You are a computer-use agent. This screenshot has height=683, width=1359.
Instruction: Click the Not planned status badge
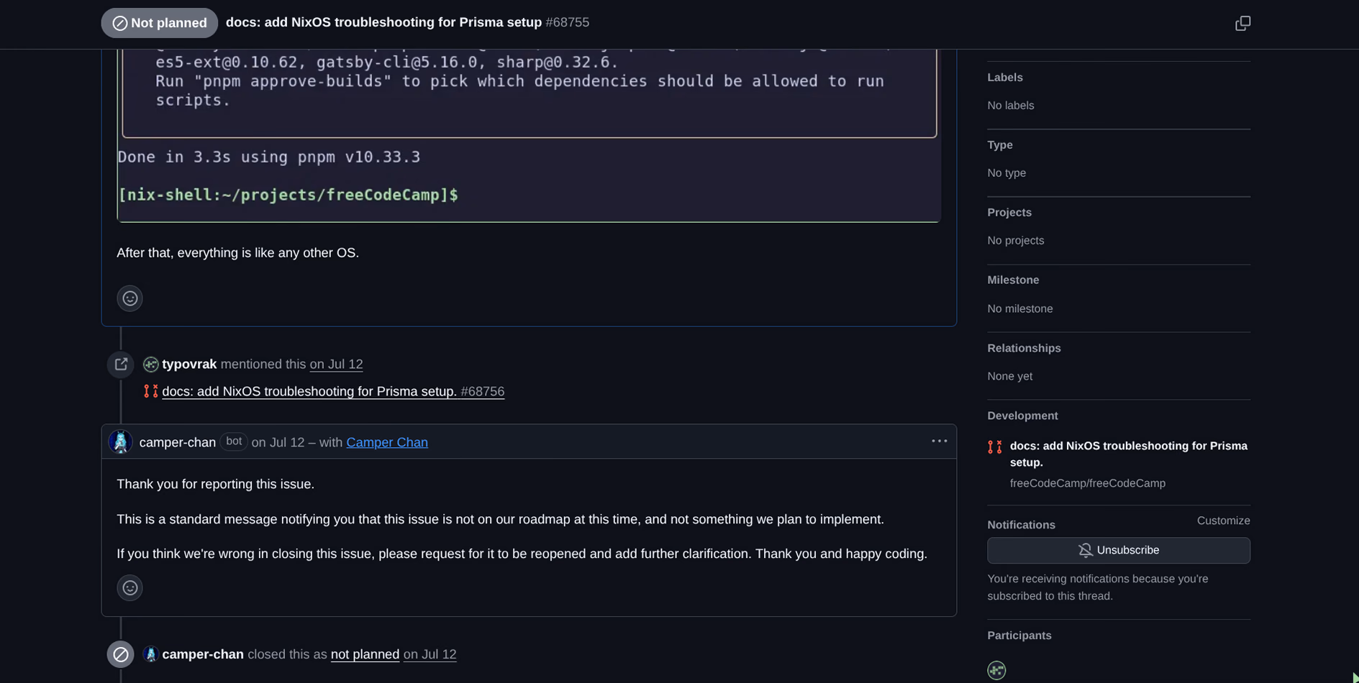click(160, 23)
